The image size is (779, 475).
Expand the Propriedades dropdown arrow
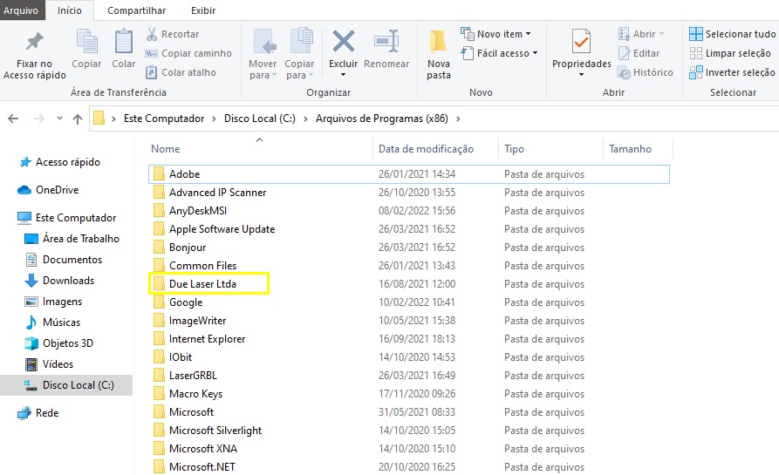[x=581, y=75]
